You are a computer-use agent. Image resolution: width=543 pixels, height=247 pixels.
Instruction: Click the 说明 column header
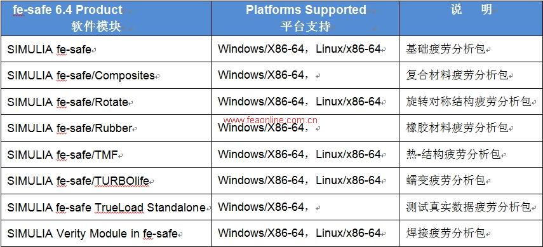point(471,18)
